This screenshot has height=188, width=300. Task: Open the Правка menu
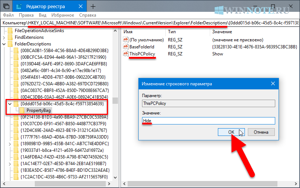coord(26,16)
